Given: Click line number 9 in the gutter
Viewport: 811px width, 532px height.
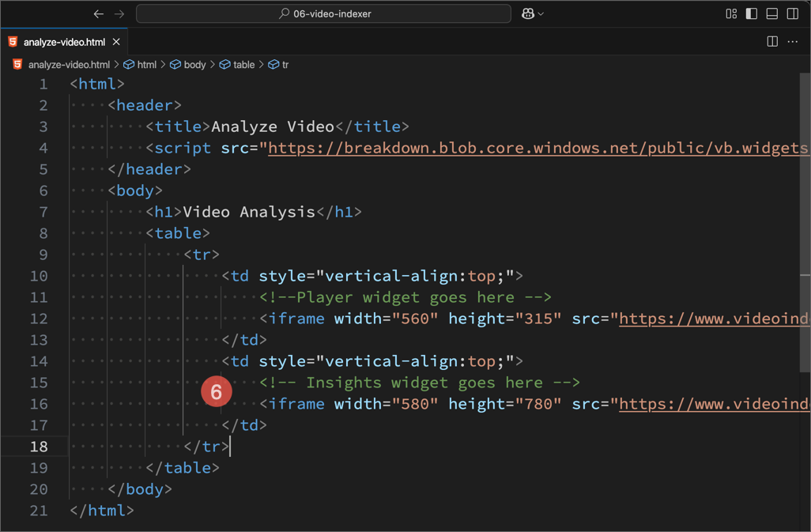Looking at the screenshot, I should click(43, 255).
